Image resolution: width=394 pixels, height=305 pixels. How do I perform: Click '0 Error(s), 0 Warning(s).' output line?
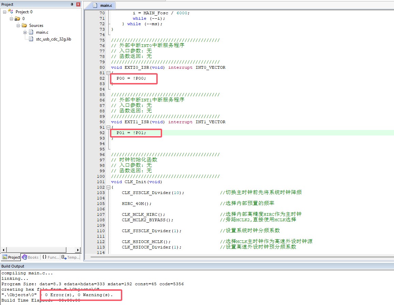point(79,295)
